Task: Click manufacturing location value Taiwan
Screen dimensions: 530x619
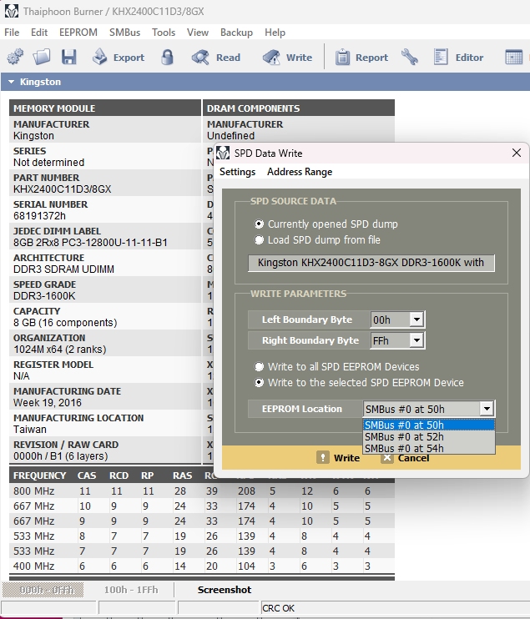Action: (x=30, y=430)
